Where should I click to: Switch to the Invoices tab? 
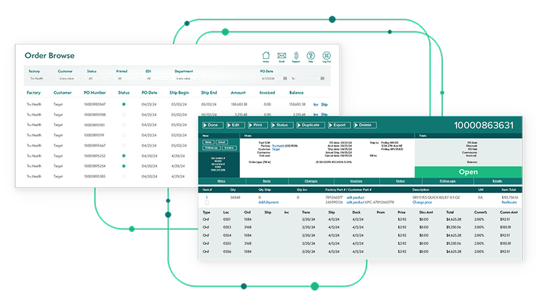pyautogui.click(x=356, y=181)
